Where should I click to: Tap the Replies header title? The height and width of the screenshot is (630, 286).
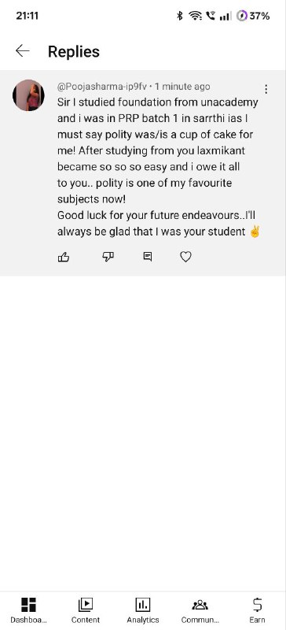tap(74, 51)
